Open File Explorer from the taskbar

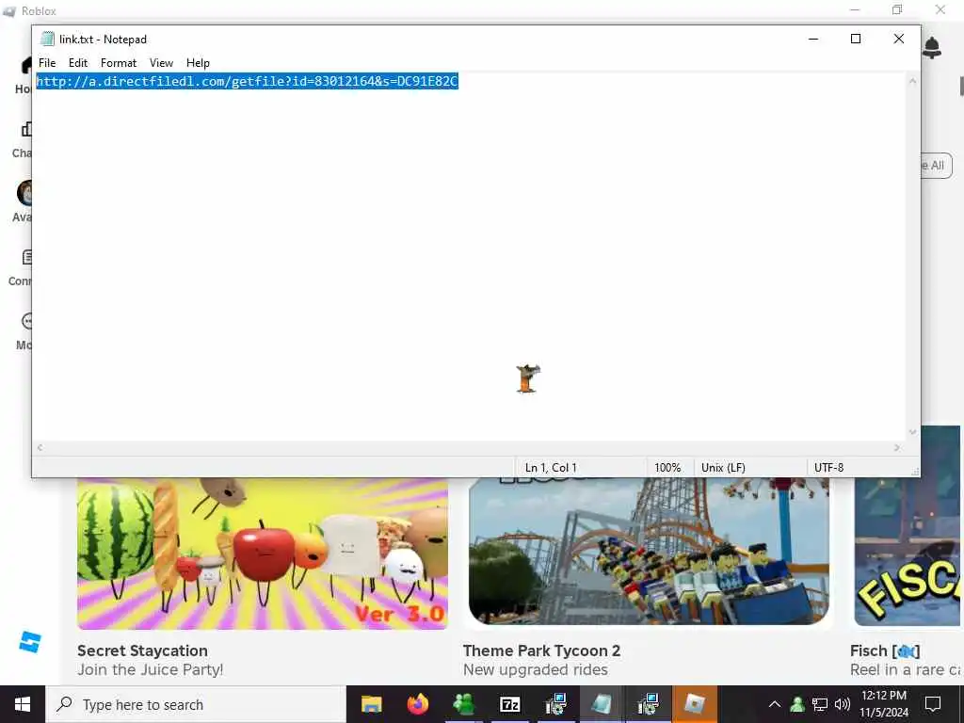[x=371, y=704]
